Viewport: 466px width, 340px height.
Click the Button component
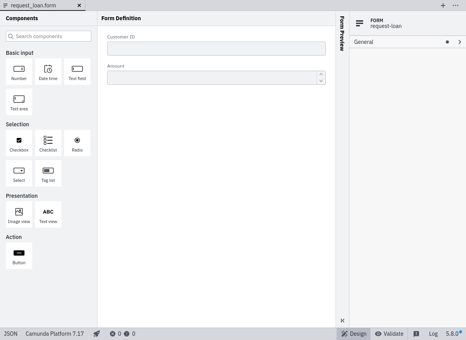coord(19,256)
